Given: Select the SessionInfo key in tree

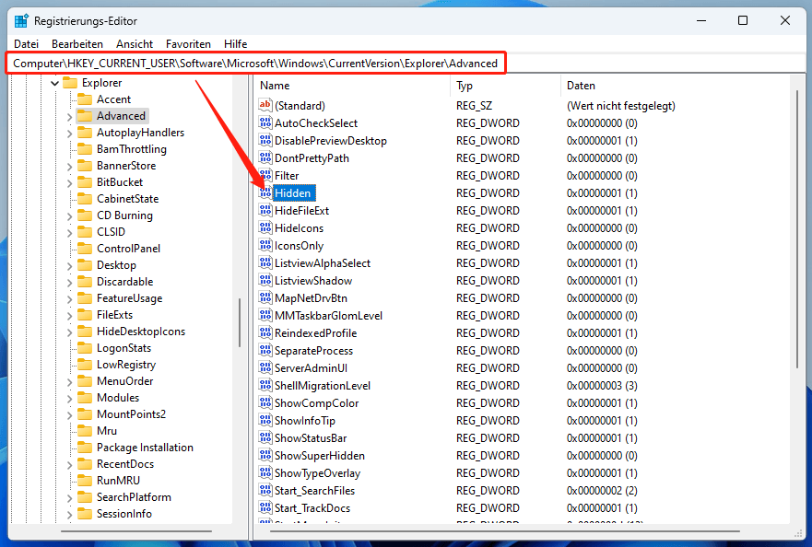Looking at the screenshot, I should [124, 513].
